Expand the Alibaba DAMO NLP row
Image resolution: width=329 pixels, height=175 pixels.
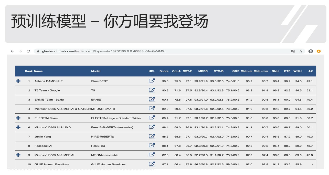[18, 81]
